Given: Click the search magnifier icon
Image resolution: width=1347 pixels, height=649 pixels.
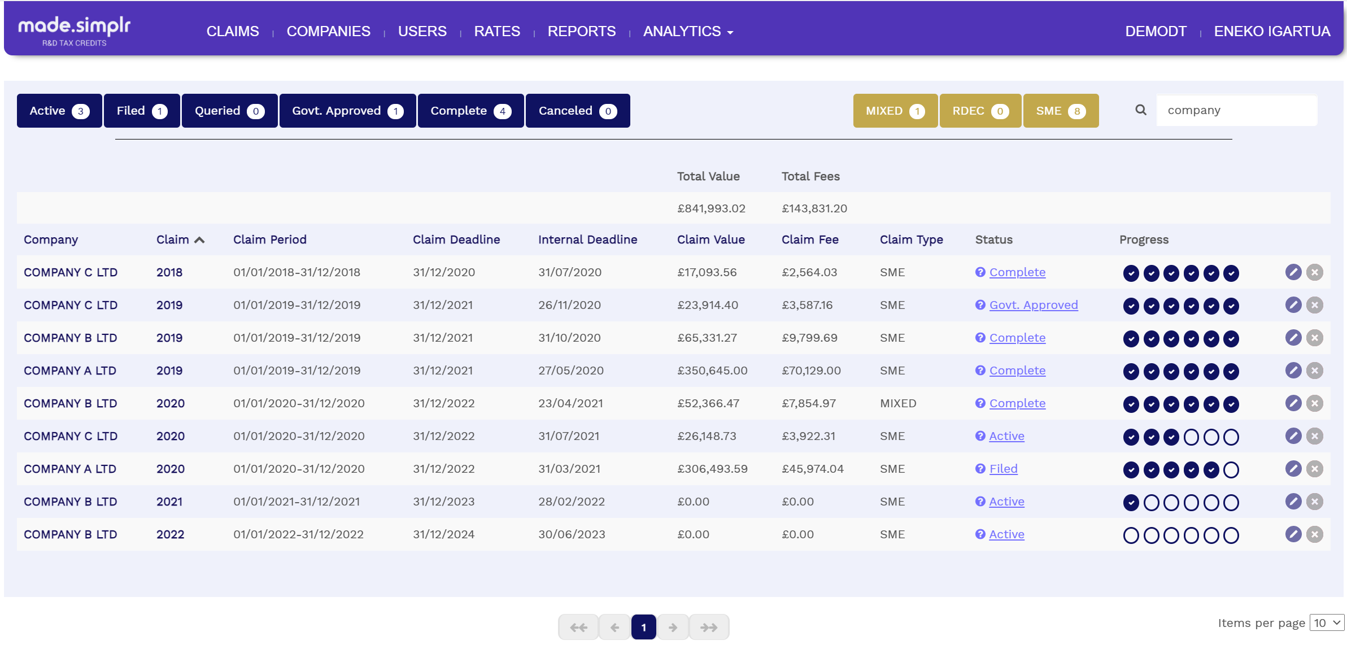Looking at the screenshot, I should pos(1140,110).
